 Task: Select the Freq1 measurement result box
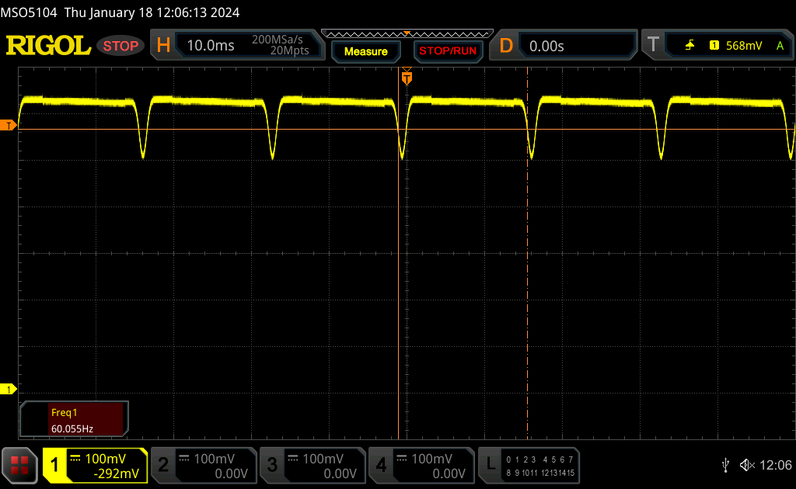click(x=74, y=419)
